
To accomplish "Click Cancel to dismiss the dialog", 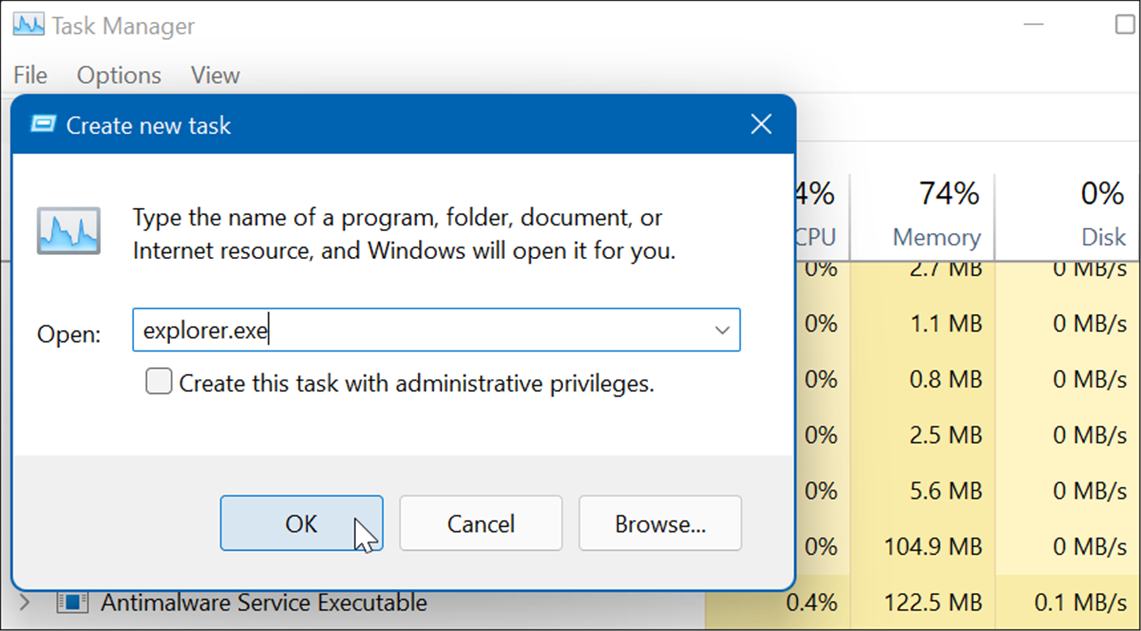I will 480,523.
